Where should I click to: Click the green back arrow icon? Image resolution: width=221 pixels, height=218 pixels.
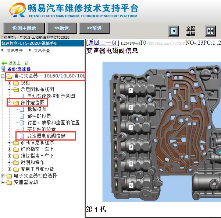(x=4, y=63)
